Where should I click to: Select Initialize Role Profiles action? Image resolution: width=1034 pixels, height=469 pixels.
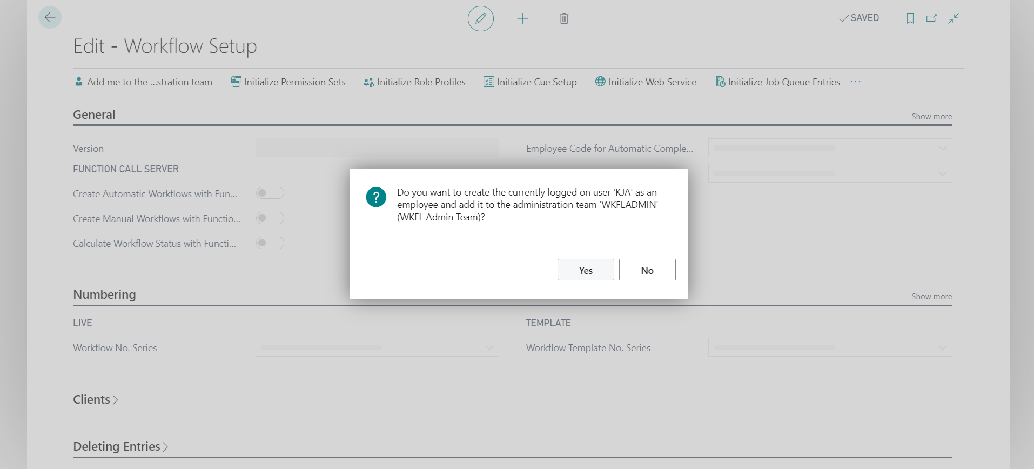[414, 82]
